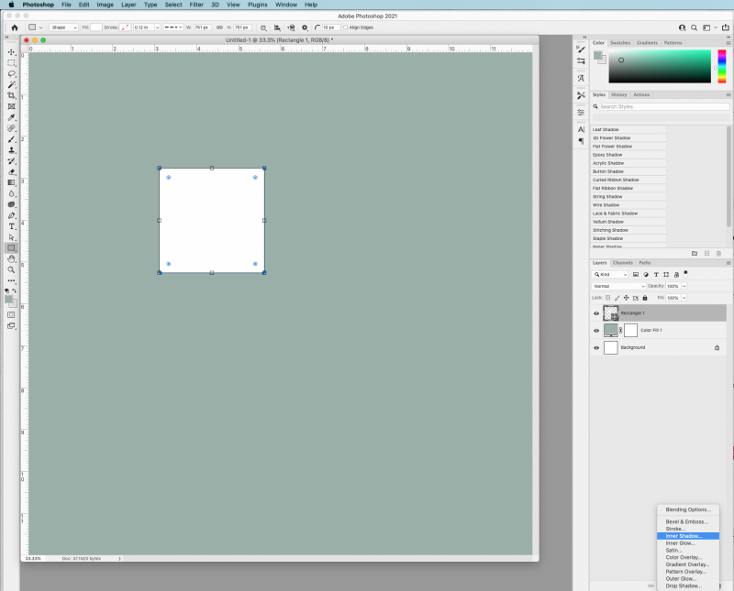
Task: Toggle link width and height icon
Action: click(x=219, y=27)
